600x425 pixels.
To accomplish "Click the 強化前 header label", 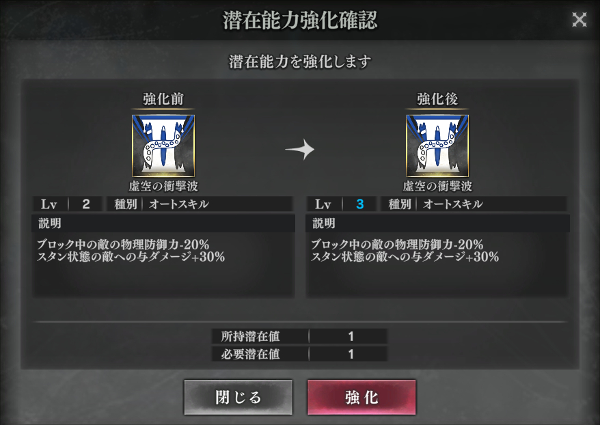I will click(163, 99).
